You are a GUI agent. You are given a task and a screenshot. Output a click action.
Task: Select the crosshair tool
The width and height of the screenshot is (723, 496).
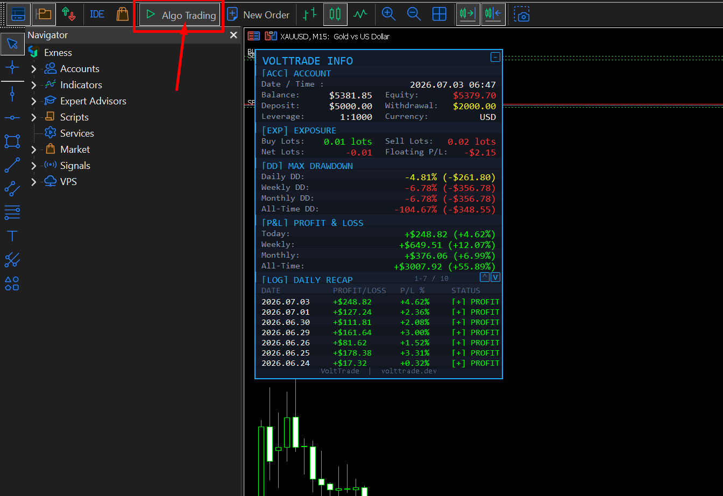(12, 67)
